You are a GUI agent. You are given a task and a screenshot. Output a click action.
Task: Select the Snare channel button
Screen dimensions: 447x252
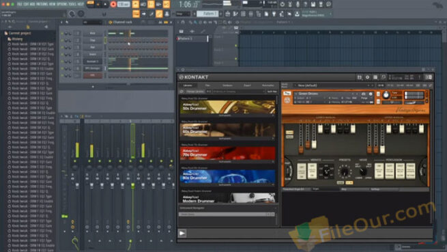pyautogui.click(x=93, y=55)
